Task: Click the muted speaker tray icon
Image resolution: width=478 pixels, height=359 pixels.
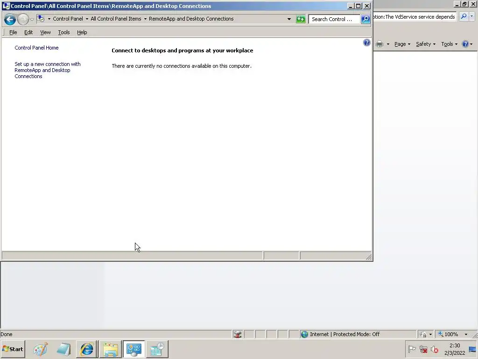Action: 435,349
